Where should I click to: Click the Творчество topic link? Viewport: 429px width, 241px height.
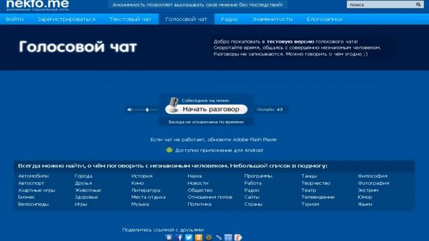click(316, 183)
